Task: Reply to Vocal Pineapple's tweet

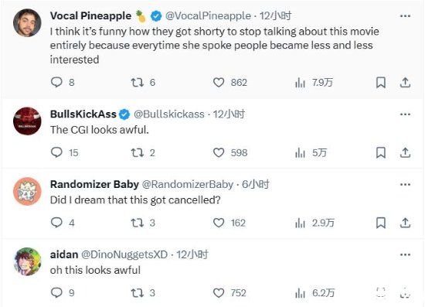Action: click(x=56, y=82)
